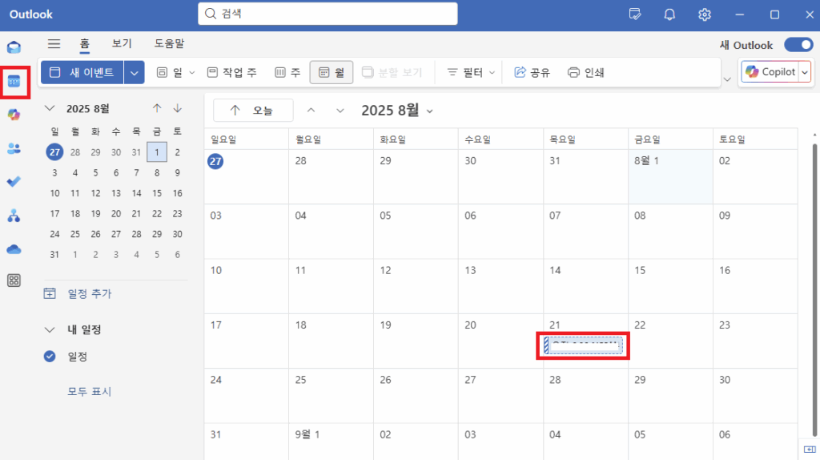Open the My Day icon in title bar

635,14
